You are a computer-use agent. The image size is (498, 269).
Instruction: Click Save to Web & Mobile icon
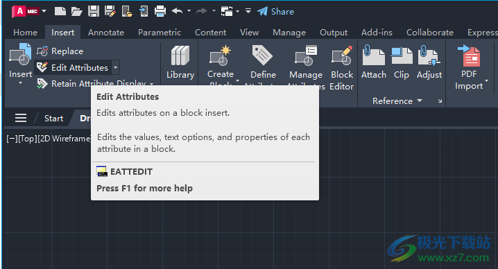pyautogui.click(x=144, y=11)
